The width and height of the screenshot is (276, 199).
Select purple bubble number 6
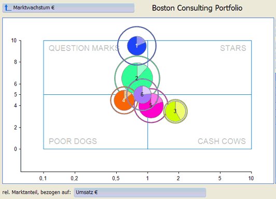point(142,95)
